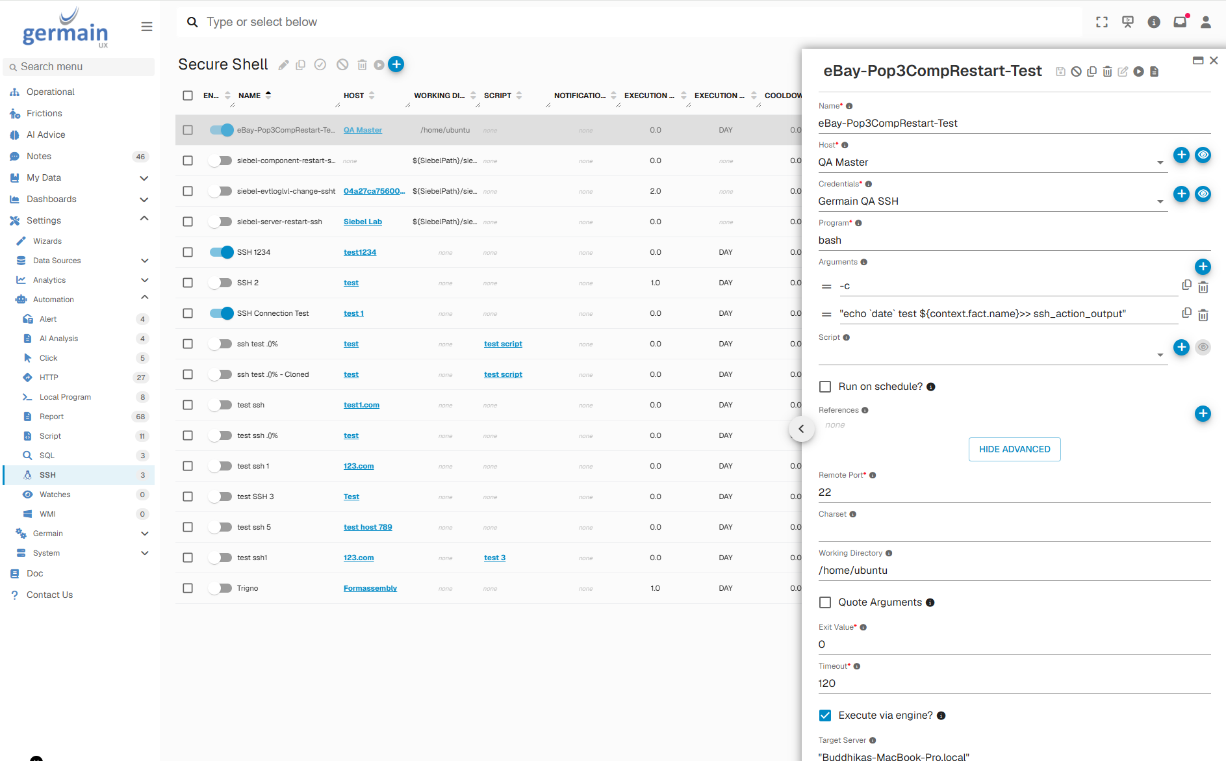This screenshot has height=761, width=1226.
Task: Disable eBay-Pop3CompRestart-Test from the detail panel header
Action: click(x=1076, y=71)
